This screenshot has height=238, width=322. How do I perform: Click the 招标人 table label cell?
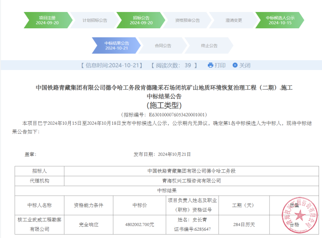click(39, 171)
